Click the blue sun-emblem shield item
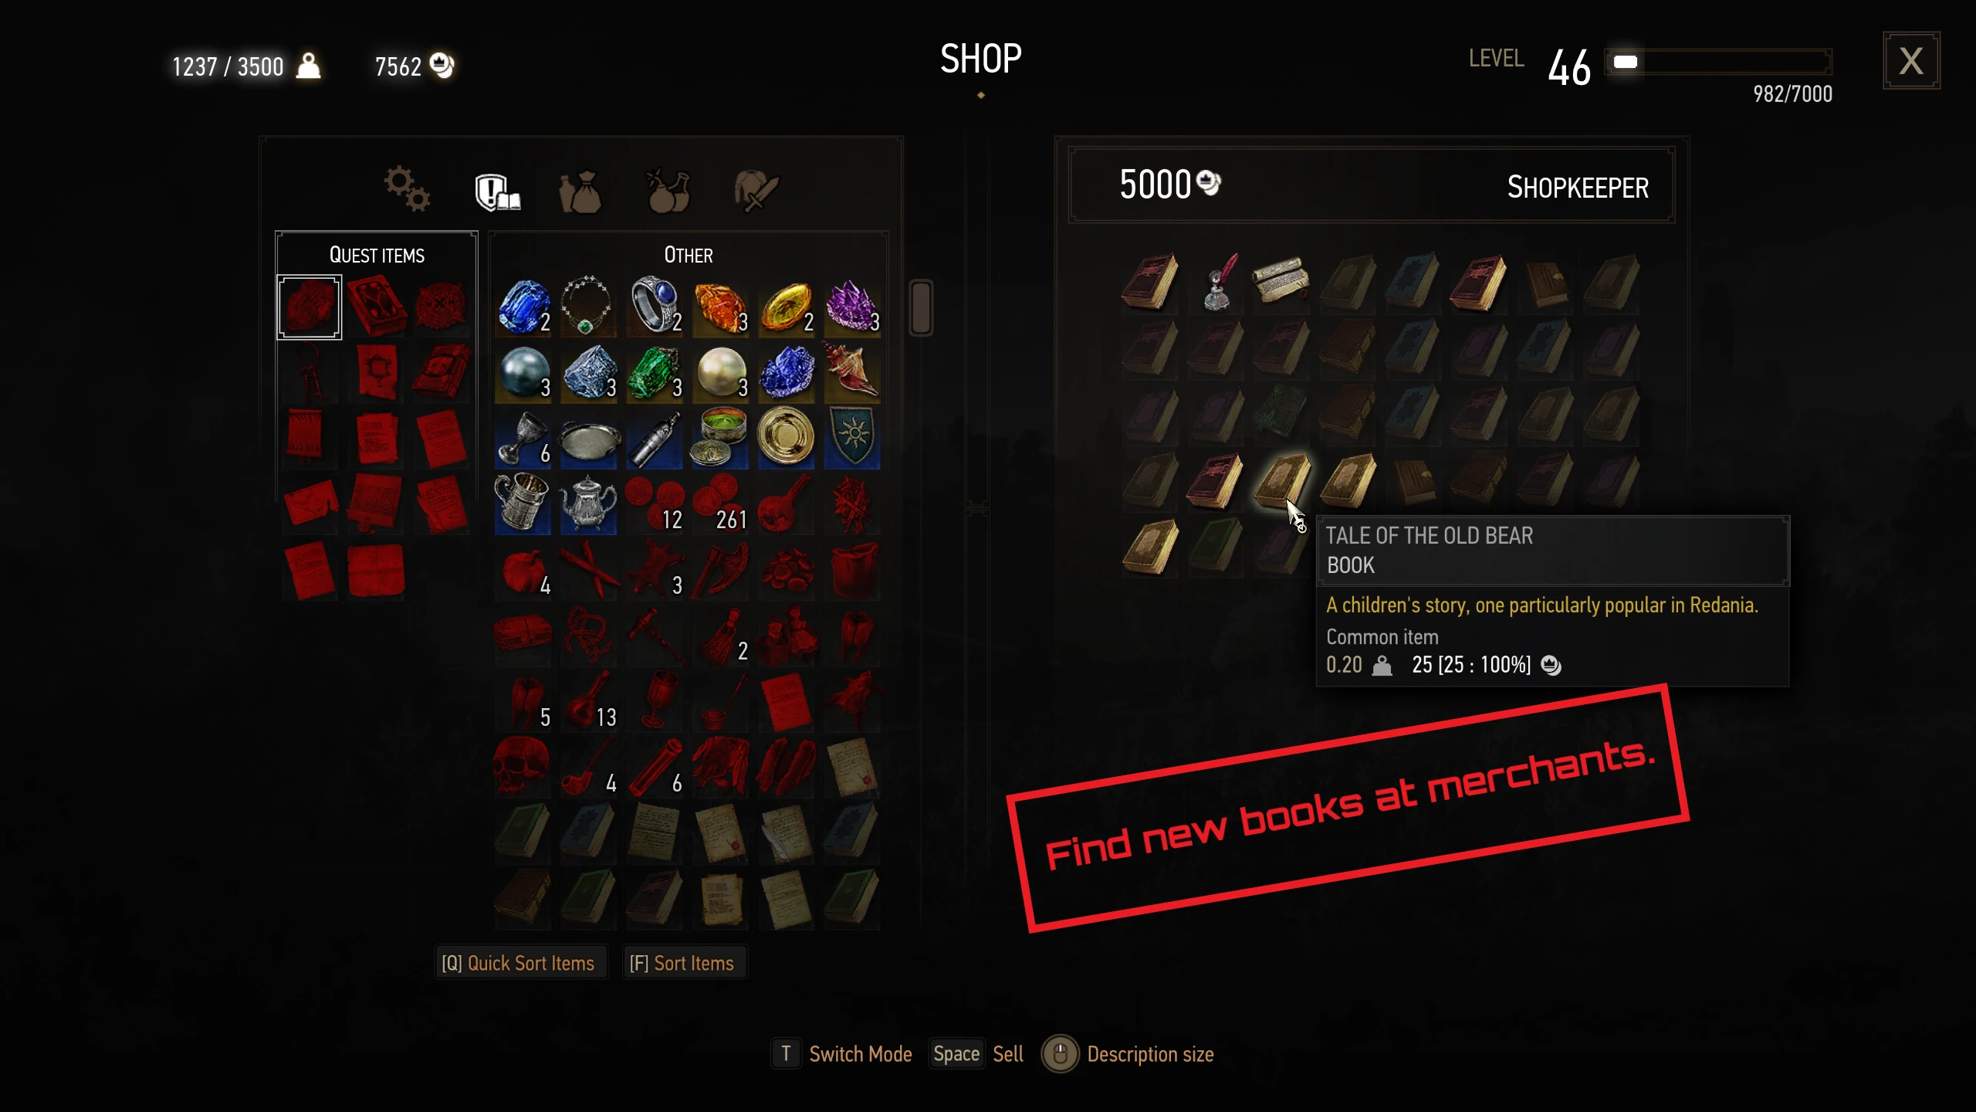Image resolution: width=1976 pixels, height=1112 pixels. (852, 439)
